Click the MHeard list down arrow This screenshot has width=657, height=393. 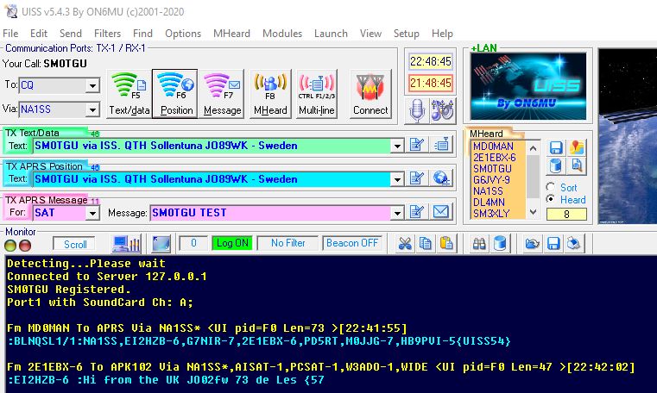pos(533,212)
